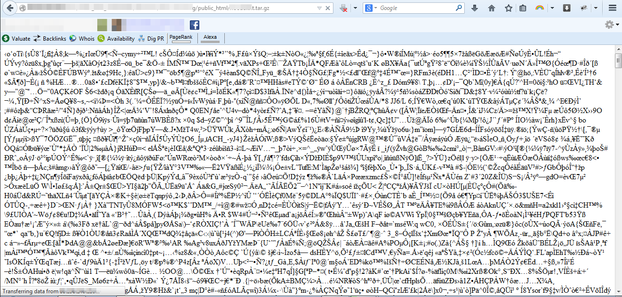Click the Facebook bookmark icon
This screenshot has height=297, width=622.
[194, 25]
